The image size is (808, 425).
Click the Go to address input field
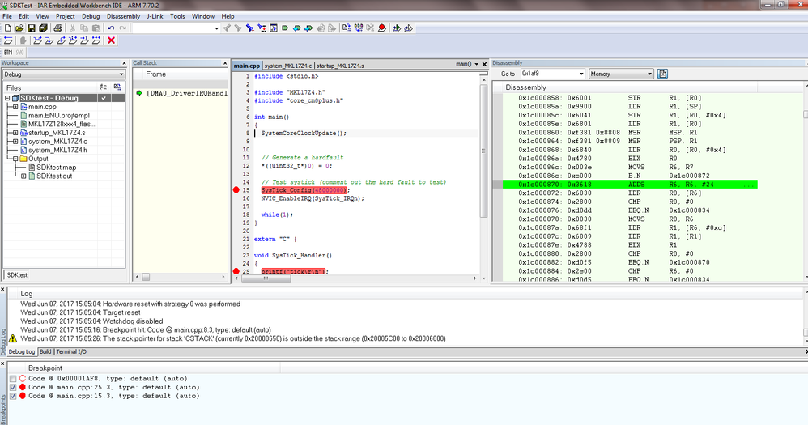coord(551,74)
